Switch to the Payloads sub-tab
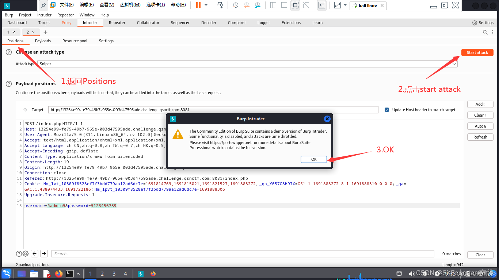Viewport: 499px width, 280px height. click(x=43, y=41)
